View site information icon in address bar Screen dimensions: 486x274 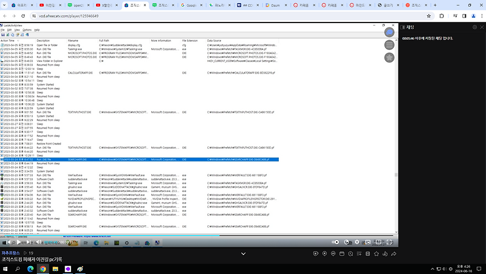click(x=34, y=16)
